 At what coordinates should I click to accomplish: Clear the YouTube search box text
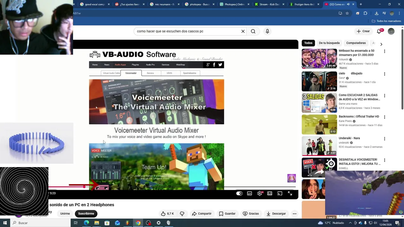pyautogui.click(x=243, y=31)
